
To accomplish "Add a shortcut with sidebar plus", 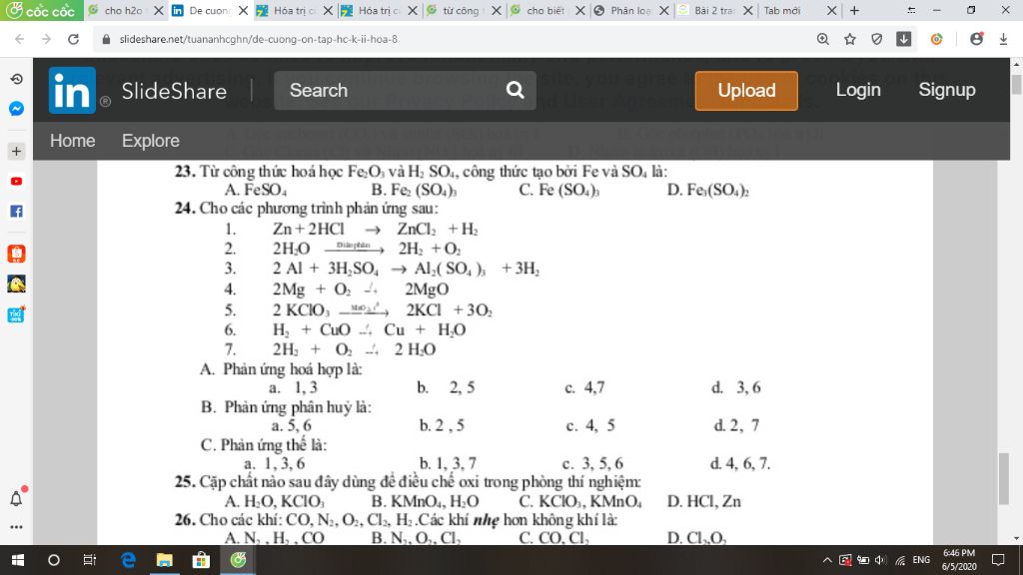I will pos(16,152).
